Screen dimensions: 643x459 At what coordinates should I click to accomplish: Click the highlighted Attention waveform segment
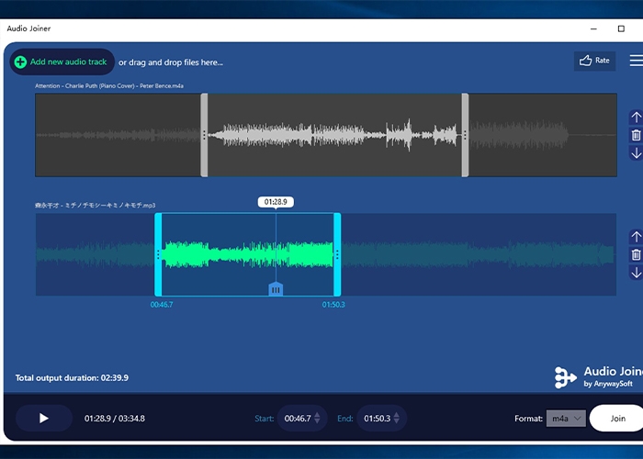click(334, 135)
